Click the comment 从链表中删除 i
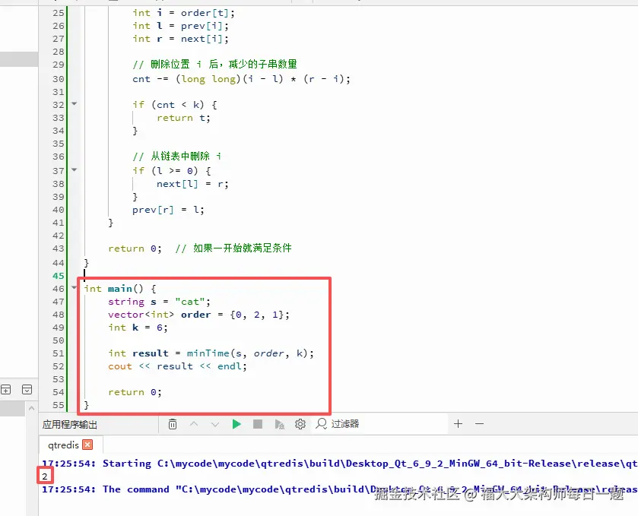The image size is (638, 516). pyautogui.click(x=177, y=156)
